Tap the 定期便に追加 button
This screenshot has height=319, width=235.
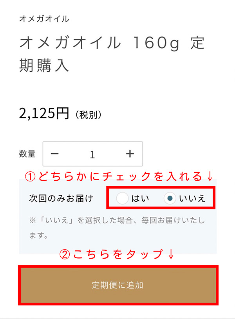pyautogui.click(x=118, y=285)
